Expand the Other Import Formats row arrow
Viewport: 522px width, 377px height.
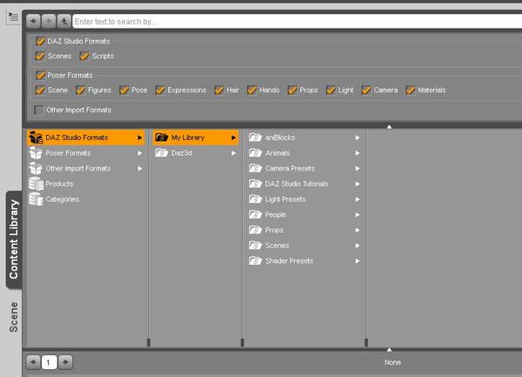[x=140, y=169]
